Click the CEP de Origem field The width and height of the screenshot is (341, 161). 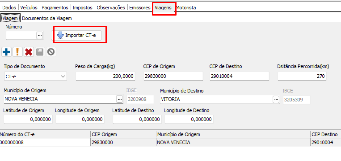(173, 76)
